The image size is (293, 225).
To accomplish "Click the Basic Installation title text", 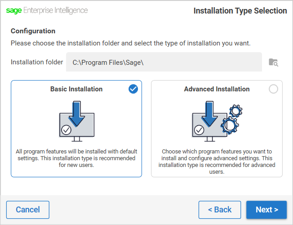I will tap(76, 89).
